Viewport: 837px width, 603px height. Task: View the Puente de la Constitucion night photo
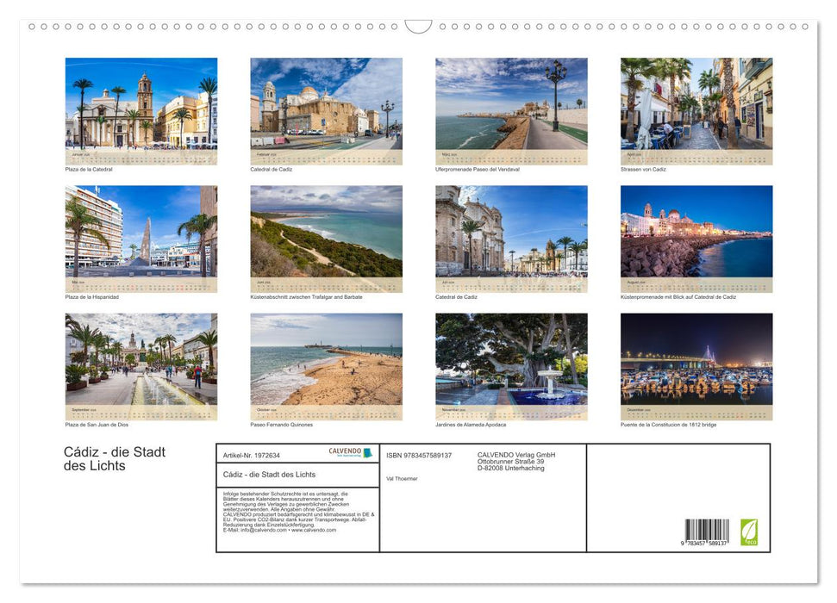click(x=696, y=366)
